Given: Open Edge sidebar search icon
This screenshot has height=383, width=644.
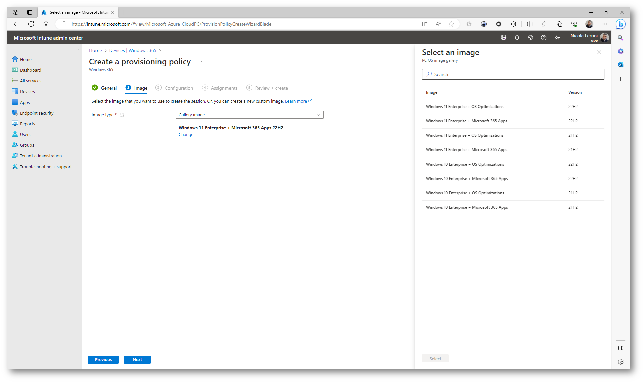Looking at the screenshot, I should (621, 38).
